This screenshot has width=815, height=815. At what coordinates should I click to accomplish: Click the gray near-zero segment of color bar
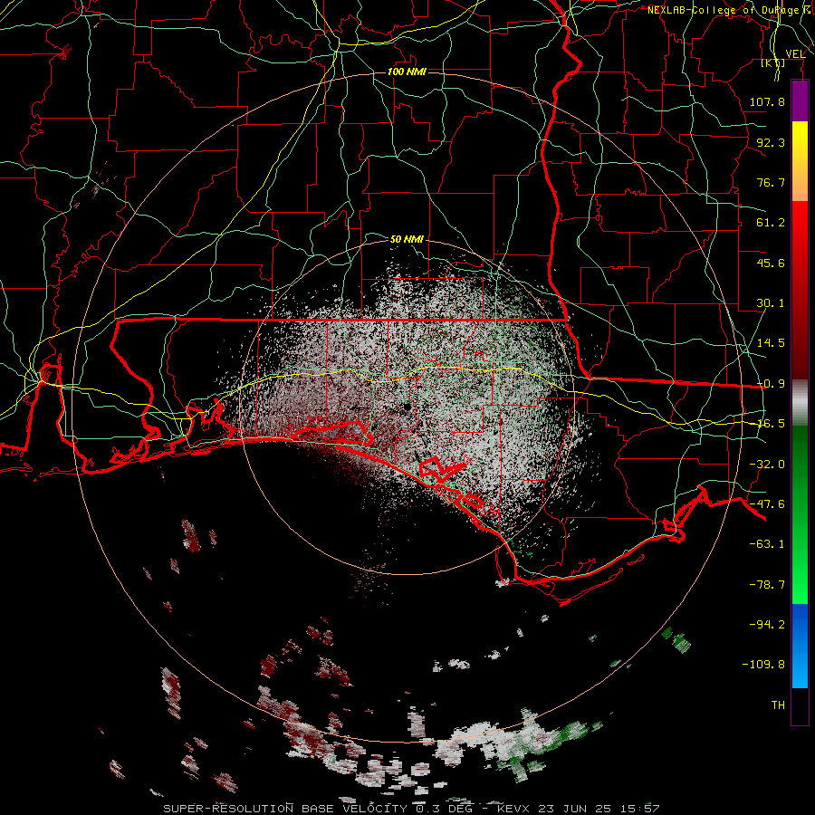pos(800,403)
